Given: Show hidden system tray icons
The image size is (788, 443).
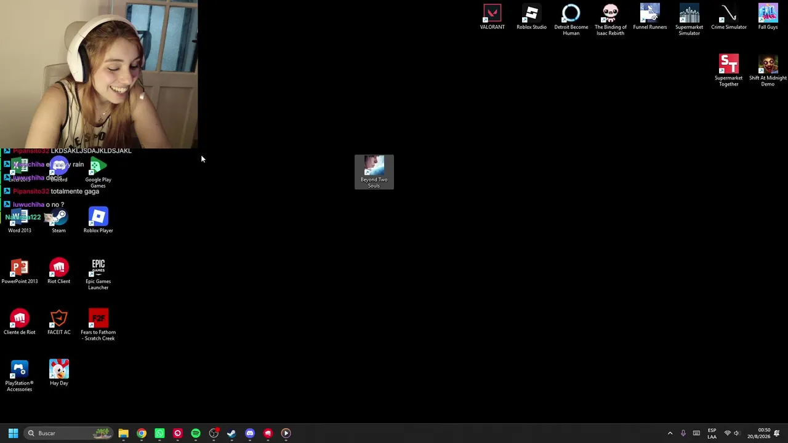Looking at the screenshot, I should pos(670,433).
